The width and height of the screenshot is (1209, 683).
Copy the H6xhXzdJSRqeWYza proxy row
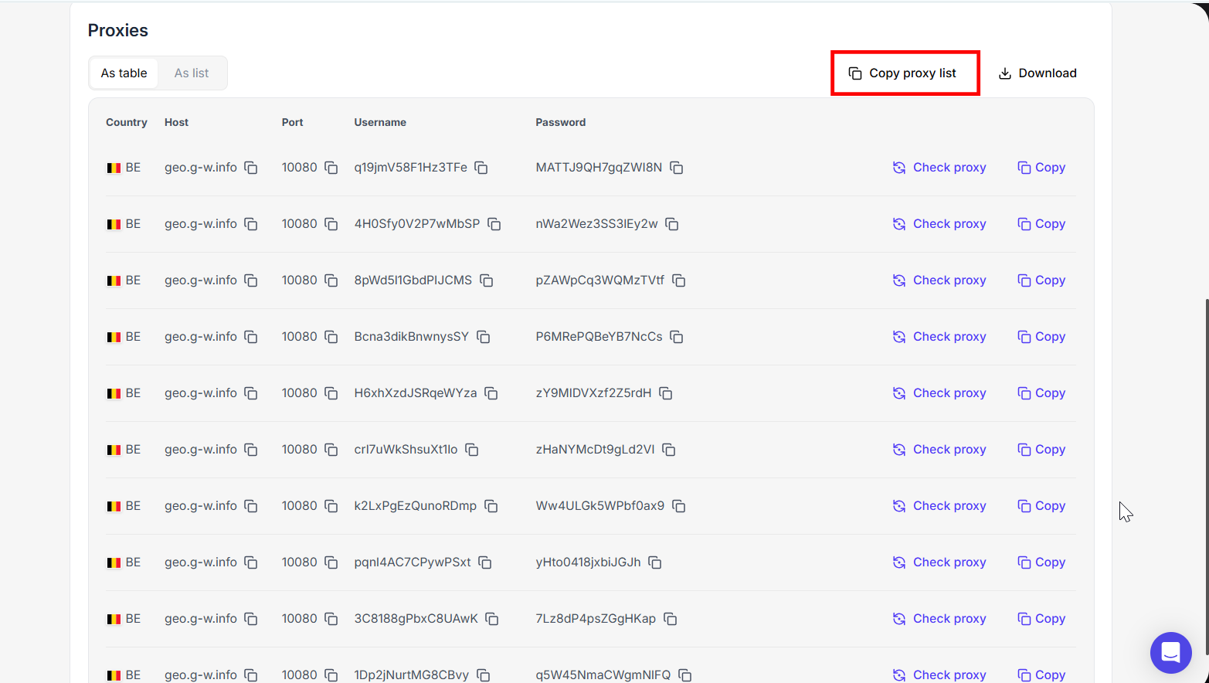point(1041,393)
